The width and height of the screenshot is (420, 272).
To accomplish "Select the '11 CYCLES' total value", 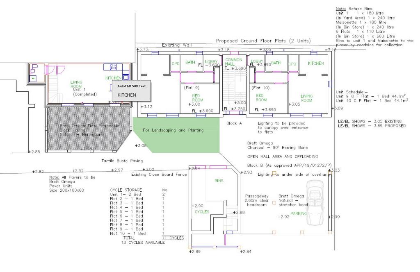I will pyautogui.click(x=173, y=238).
